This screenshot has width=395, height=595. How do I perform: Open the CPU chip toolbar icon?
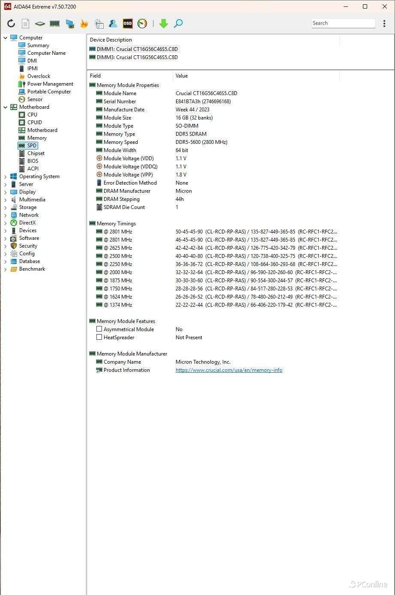[40, 24]
